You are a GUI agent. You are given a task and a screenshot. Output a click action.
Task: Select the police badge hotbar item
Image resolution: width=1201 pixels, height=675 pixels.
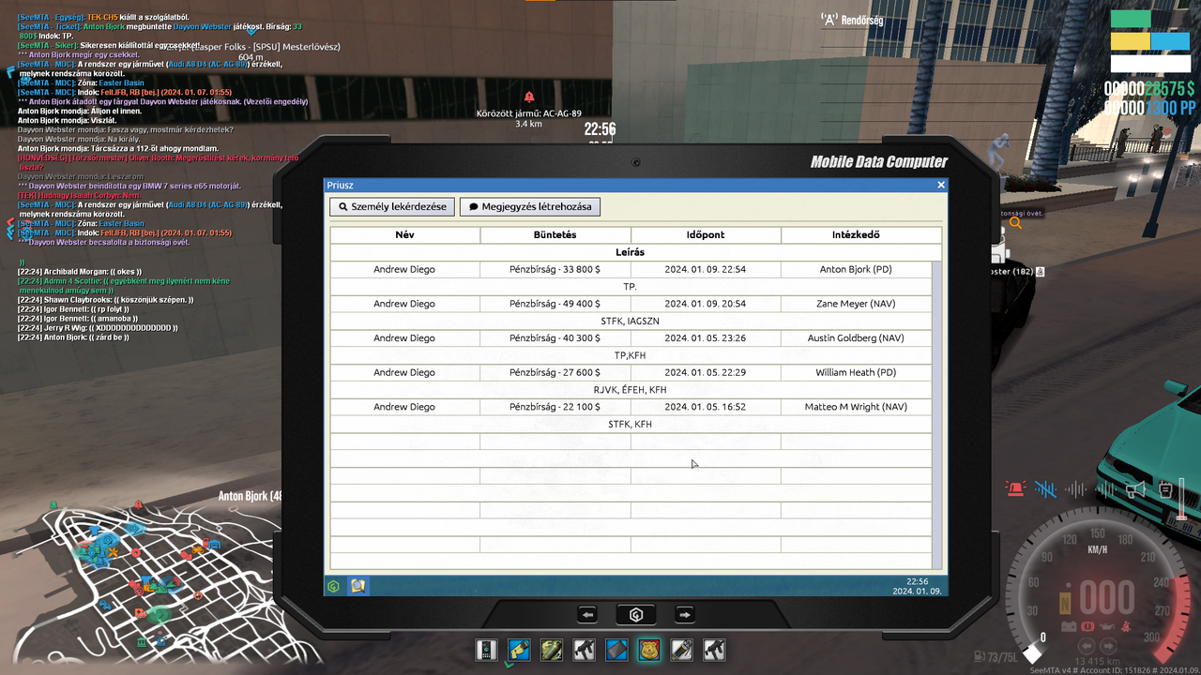click(x=649, y=650)
